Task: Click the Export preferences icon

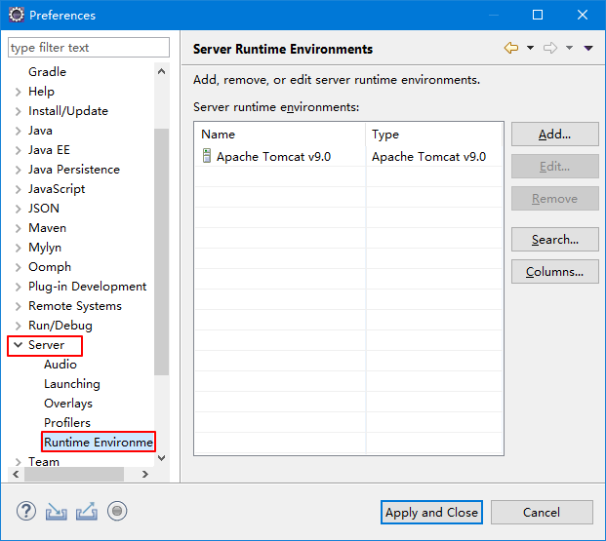Action: (87, 511)
